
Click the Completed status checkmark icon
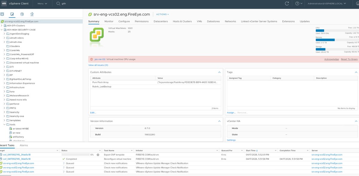pos(63,159)
